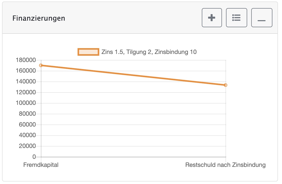Screen dimensions: 282x184
Task: Click the 20000 y-axis label
Action: (27, 146)
